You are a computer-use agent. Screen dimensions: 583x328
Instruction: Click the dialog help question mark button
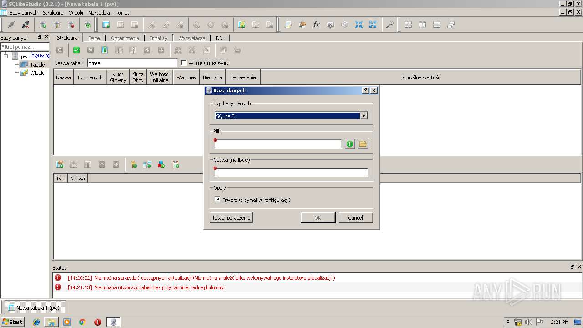click(x=366, y=91)
